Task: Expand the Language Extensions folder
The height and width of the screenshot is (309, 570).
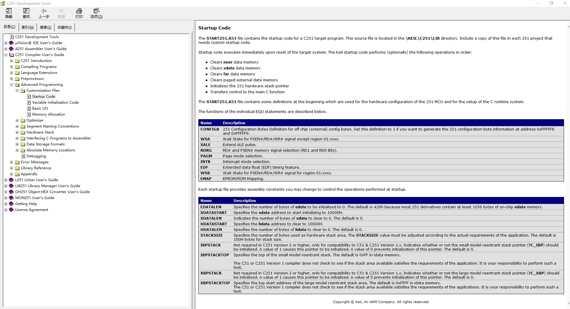Action: [x=11, y=73]
